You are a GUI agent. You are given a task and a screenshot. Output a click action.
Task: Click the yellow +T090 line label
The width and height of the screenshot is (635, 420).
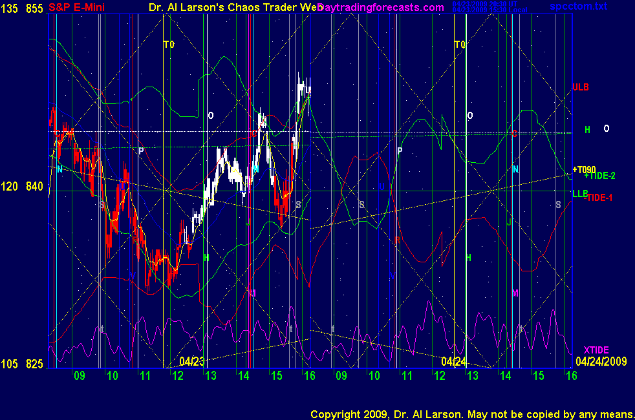[584, 169]
